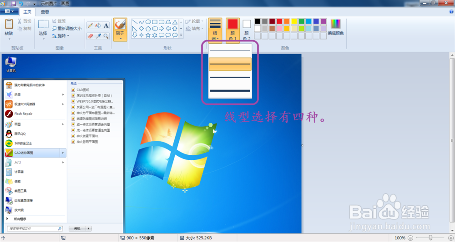
Task: Activate 颜色 1 (Color 1) button
Action: (x=233, y=30)
